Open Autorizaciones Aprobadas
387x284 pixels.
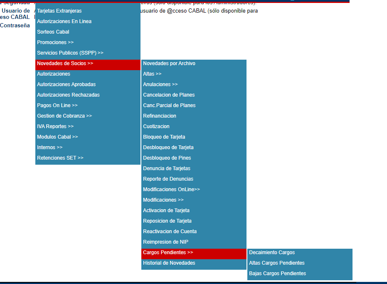click(x=66, y=84)
